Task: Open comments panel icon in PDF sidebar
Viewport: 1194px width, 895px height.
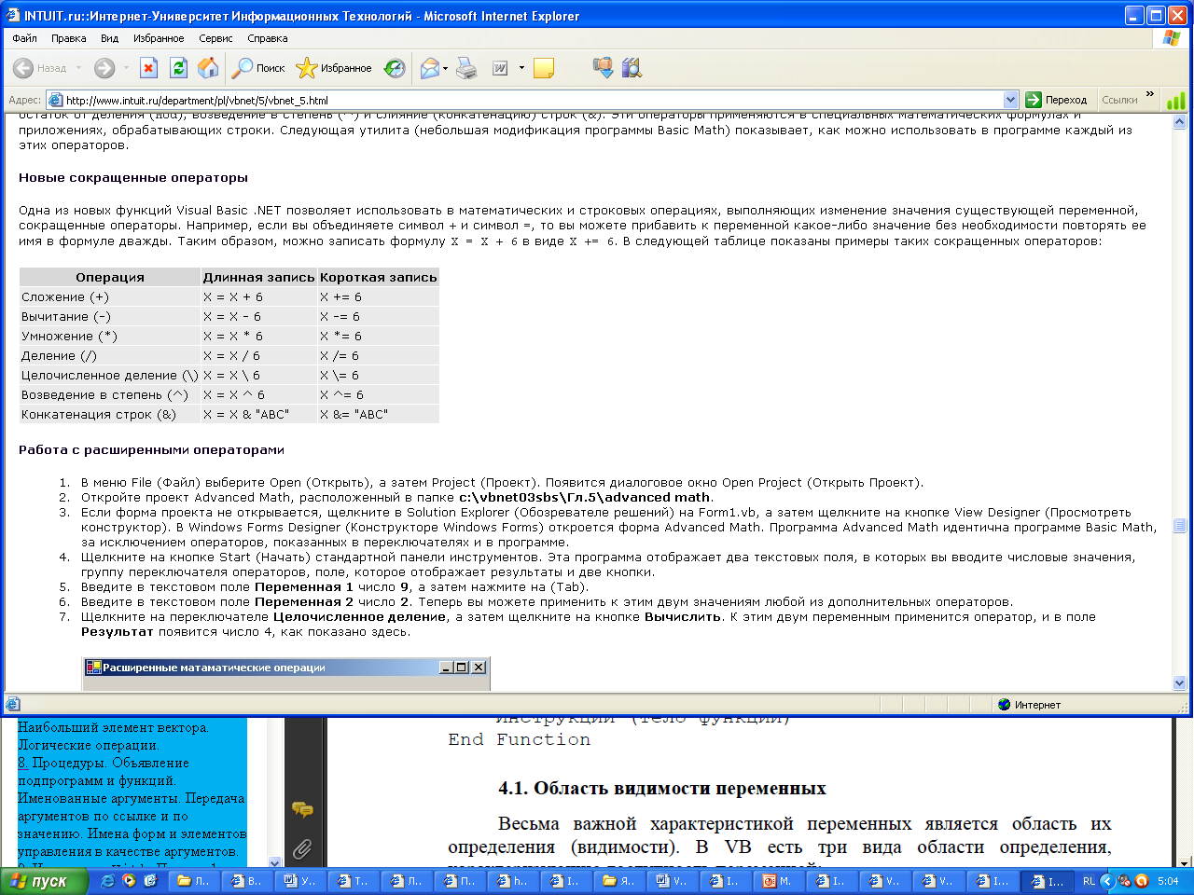Action: (x=302, y=809)
